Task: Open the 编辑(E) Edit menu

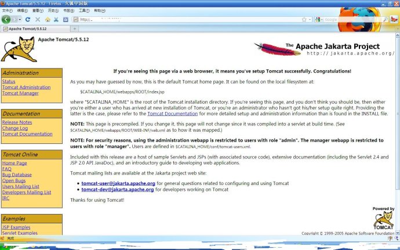Action: (23, 10)
